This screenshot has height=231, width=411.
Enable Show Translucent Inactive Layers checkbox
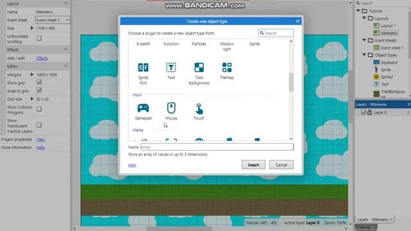coord(39,125)
